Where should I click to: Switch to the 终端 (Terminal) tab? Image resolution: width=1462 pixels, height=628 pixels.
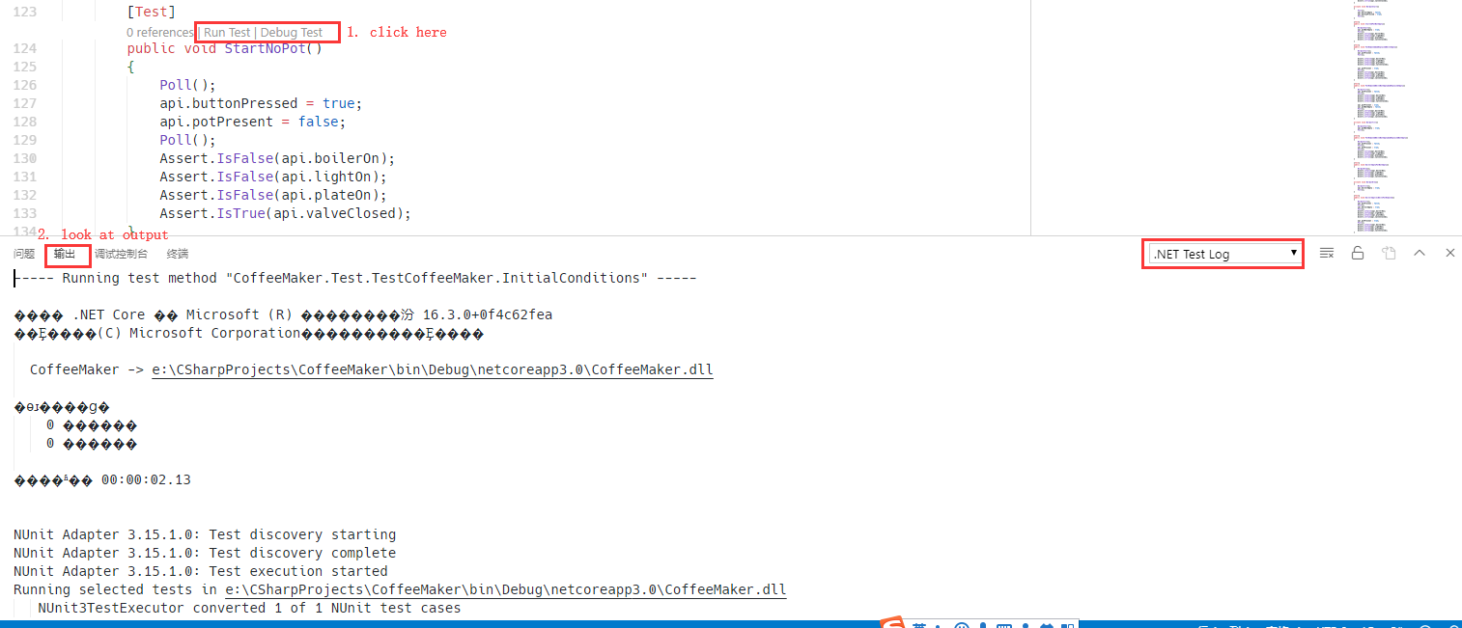177,253
